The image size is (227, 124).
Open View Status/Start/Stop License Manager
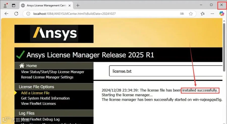[52, 72]
